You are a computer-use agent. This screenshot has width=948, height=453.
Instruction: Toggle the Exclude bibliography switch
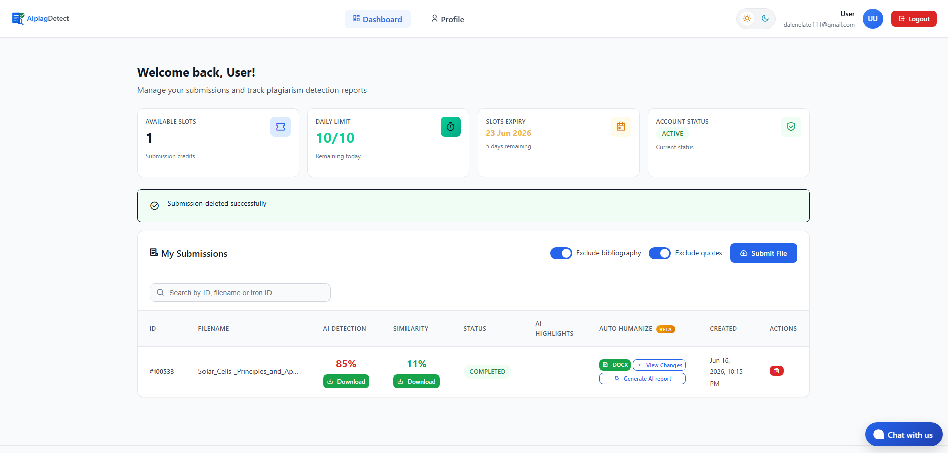point(561,253)
